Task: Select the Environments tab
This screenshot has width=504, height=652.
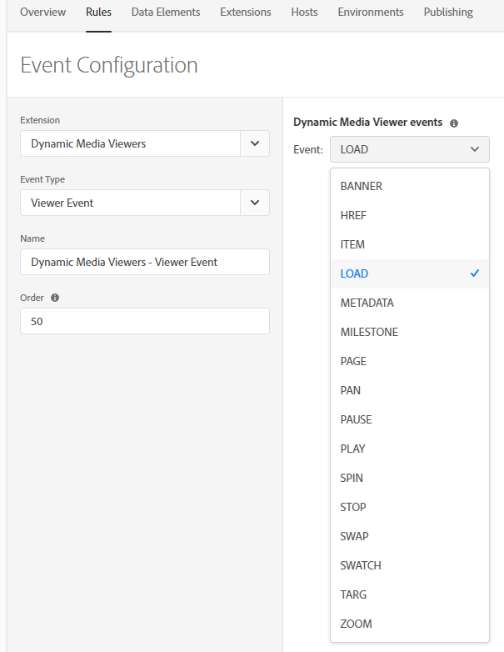Action: [x=371, y=13]
